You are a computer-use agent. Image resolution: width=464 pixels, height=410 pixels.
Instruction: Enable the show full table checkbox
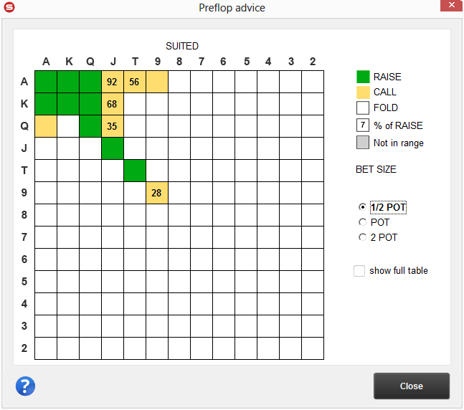(x=359, y=271)
